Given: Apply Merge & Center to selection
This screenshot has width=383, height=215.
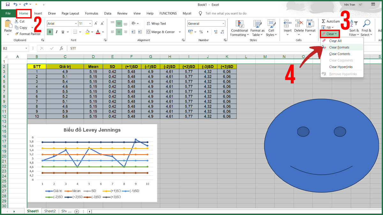Looking at the screenshot, I should [161, 32].
